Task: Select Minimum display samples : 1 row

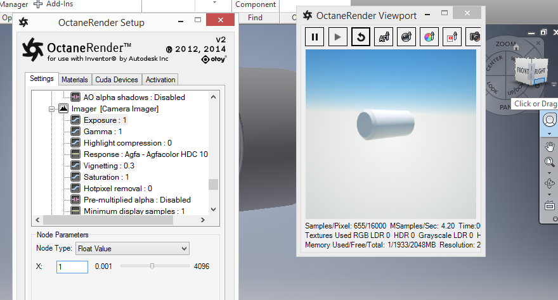Action: pos(134,211)
